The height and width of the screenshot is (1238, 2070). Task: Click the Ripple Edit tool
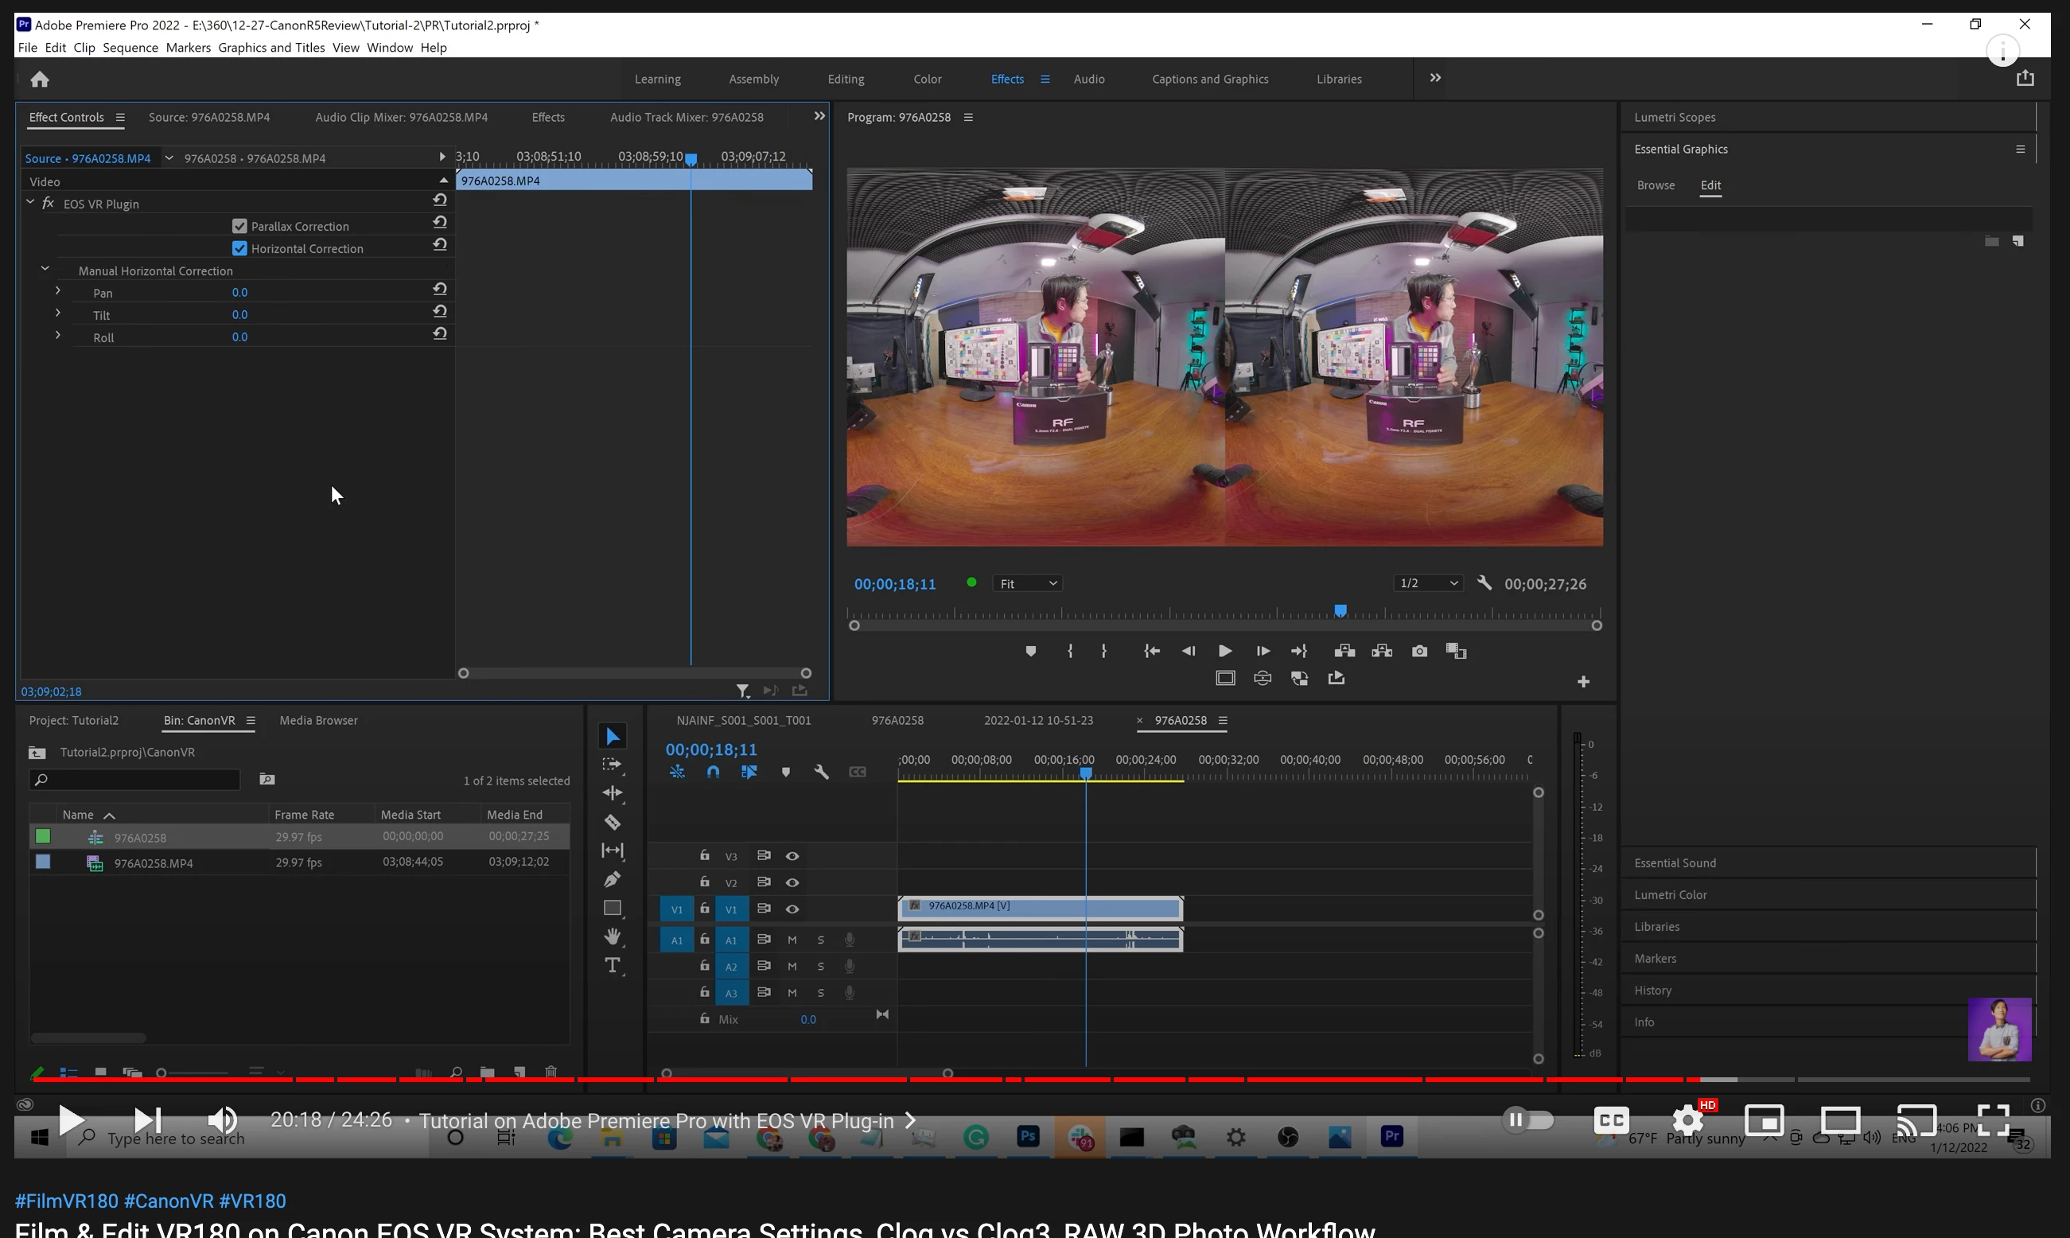[612, 792]
